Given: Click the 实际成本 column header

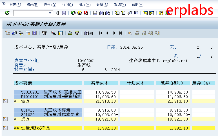Looking at the screenshot, I should click(101, 83).
